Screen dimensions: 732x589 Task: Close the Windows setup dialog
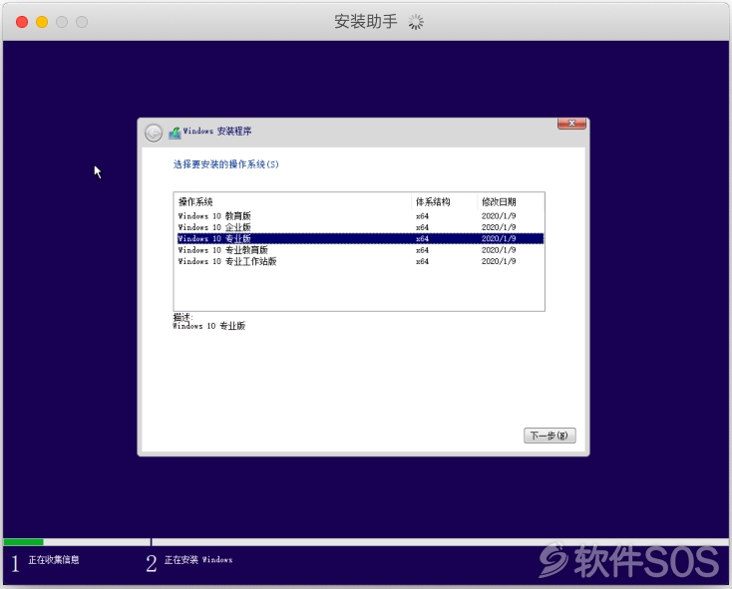point(571,124)
